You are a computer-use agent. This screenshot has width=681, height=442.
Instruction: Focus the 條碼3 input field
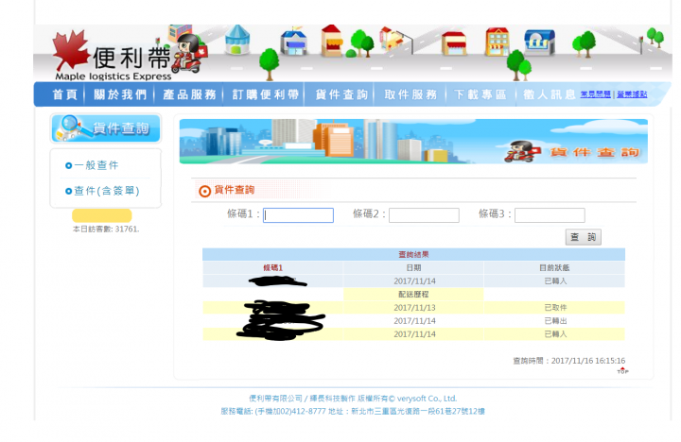click(550, 215)
